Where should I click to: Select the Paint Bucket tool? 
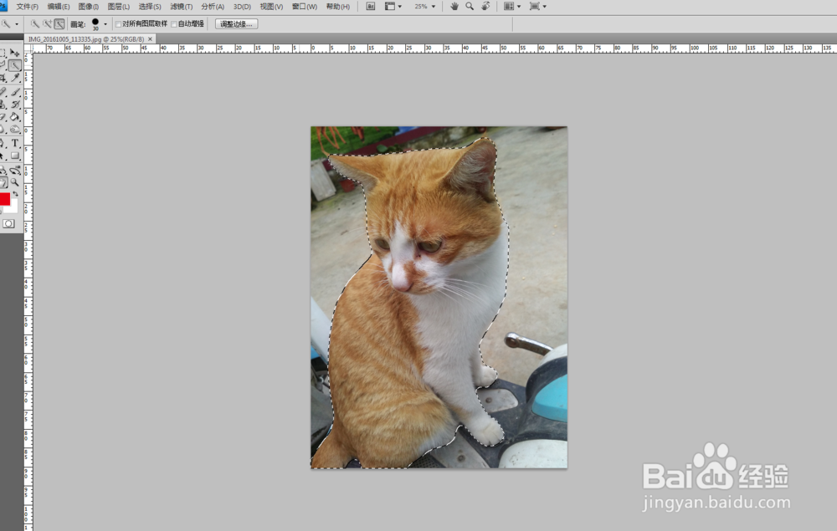pos(15,117)
